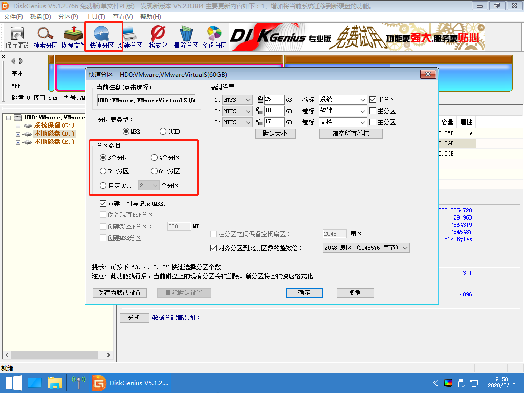524x393 pixels.
Task: Open the Disk (磁盘) menu
Action: pos(40,17)
